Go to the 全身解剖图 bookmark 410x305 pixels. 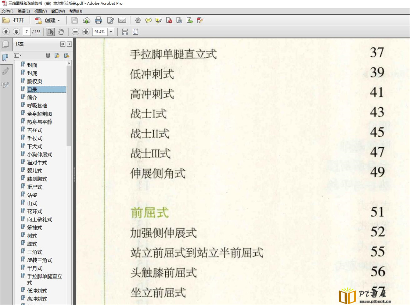39,114
